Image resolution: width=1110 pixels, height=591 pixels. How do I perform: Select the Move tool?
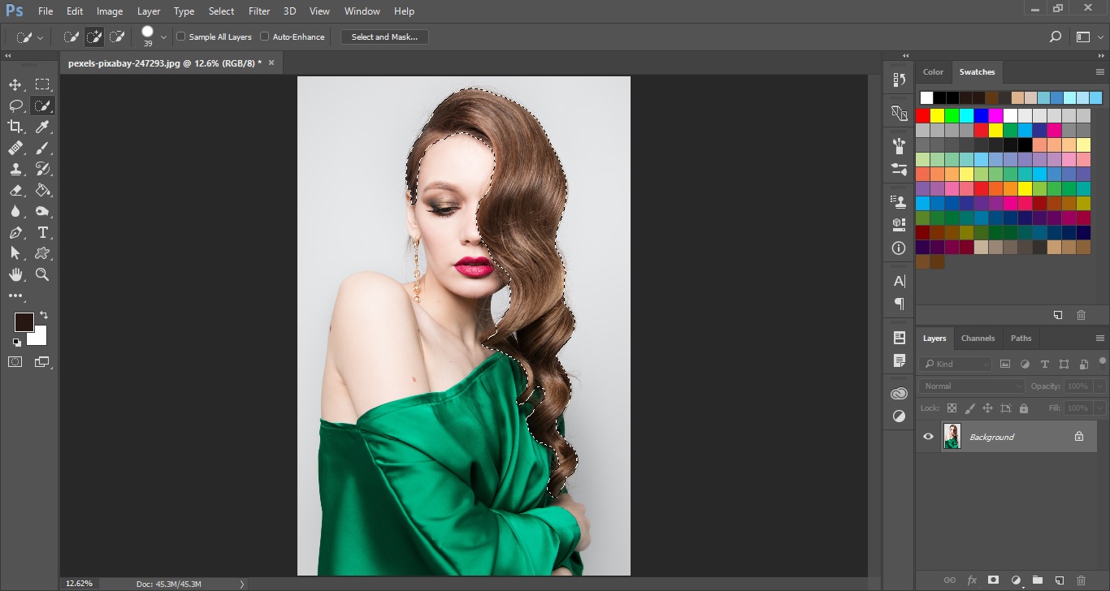point(15,84)
